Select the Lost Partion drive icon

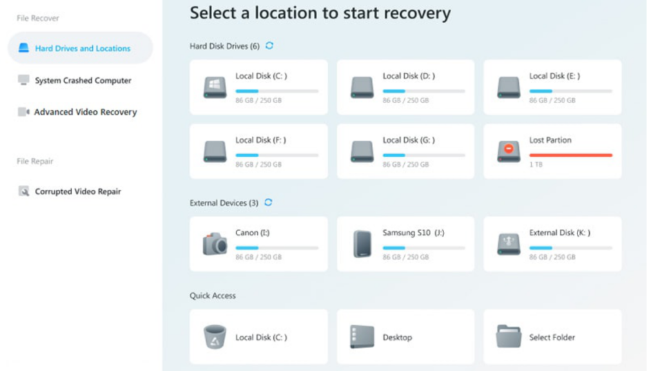click(x=508, y=151)
